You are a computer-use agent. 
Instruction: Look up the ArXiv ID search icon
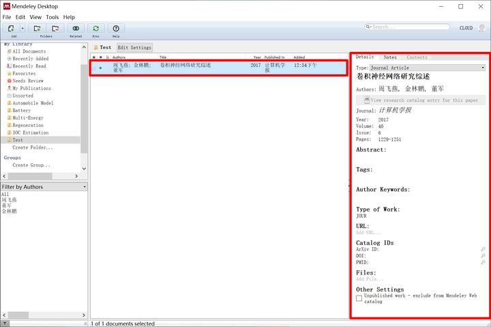(483, 249)
